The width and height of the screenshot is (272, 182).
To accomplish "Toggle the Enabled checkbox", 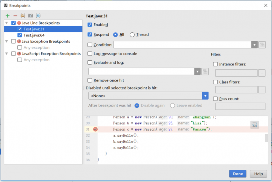I will pos(90,25).
